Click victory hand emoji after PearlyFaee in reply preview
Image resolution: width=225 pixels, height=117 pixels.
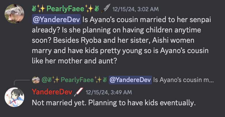pyautogui.click(x=104, y=79)
